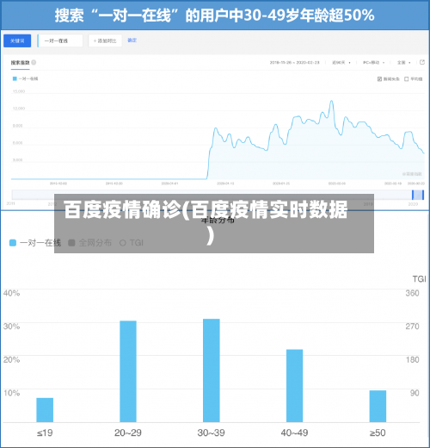Focus the 一对一在线 keyword input field
The image size is (430, 448).
click(60, 40)
